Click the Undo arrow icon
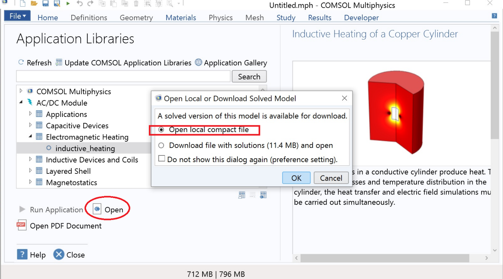This screenshot has height=279, width=503. click(x=79, y=4)
